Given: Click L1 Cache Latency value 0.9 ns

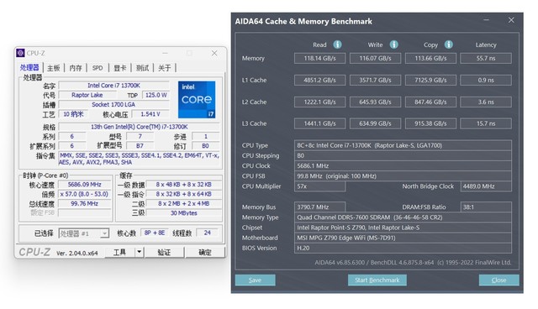Looking at the screenshot, I should coord(486,80).
